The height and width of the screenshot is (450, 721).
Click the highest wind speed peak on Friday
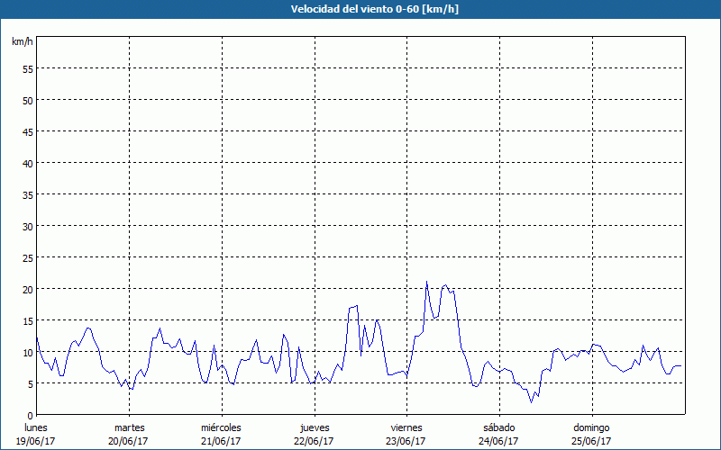click(427, 282)
